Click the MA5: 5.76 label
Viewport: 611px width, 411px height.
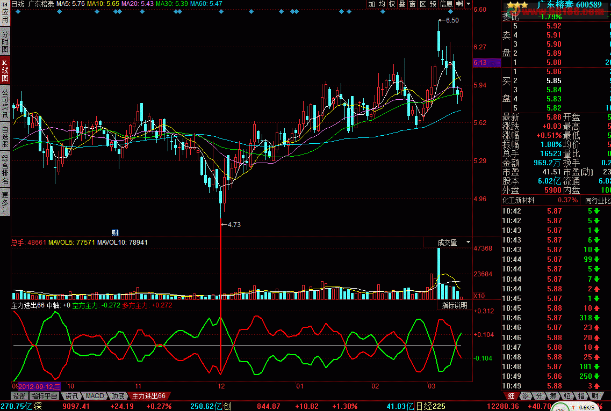pos(70,4)
